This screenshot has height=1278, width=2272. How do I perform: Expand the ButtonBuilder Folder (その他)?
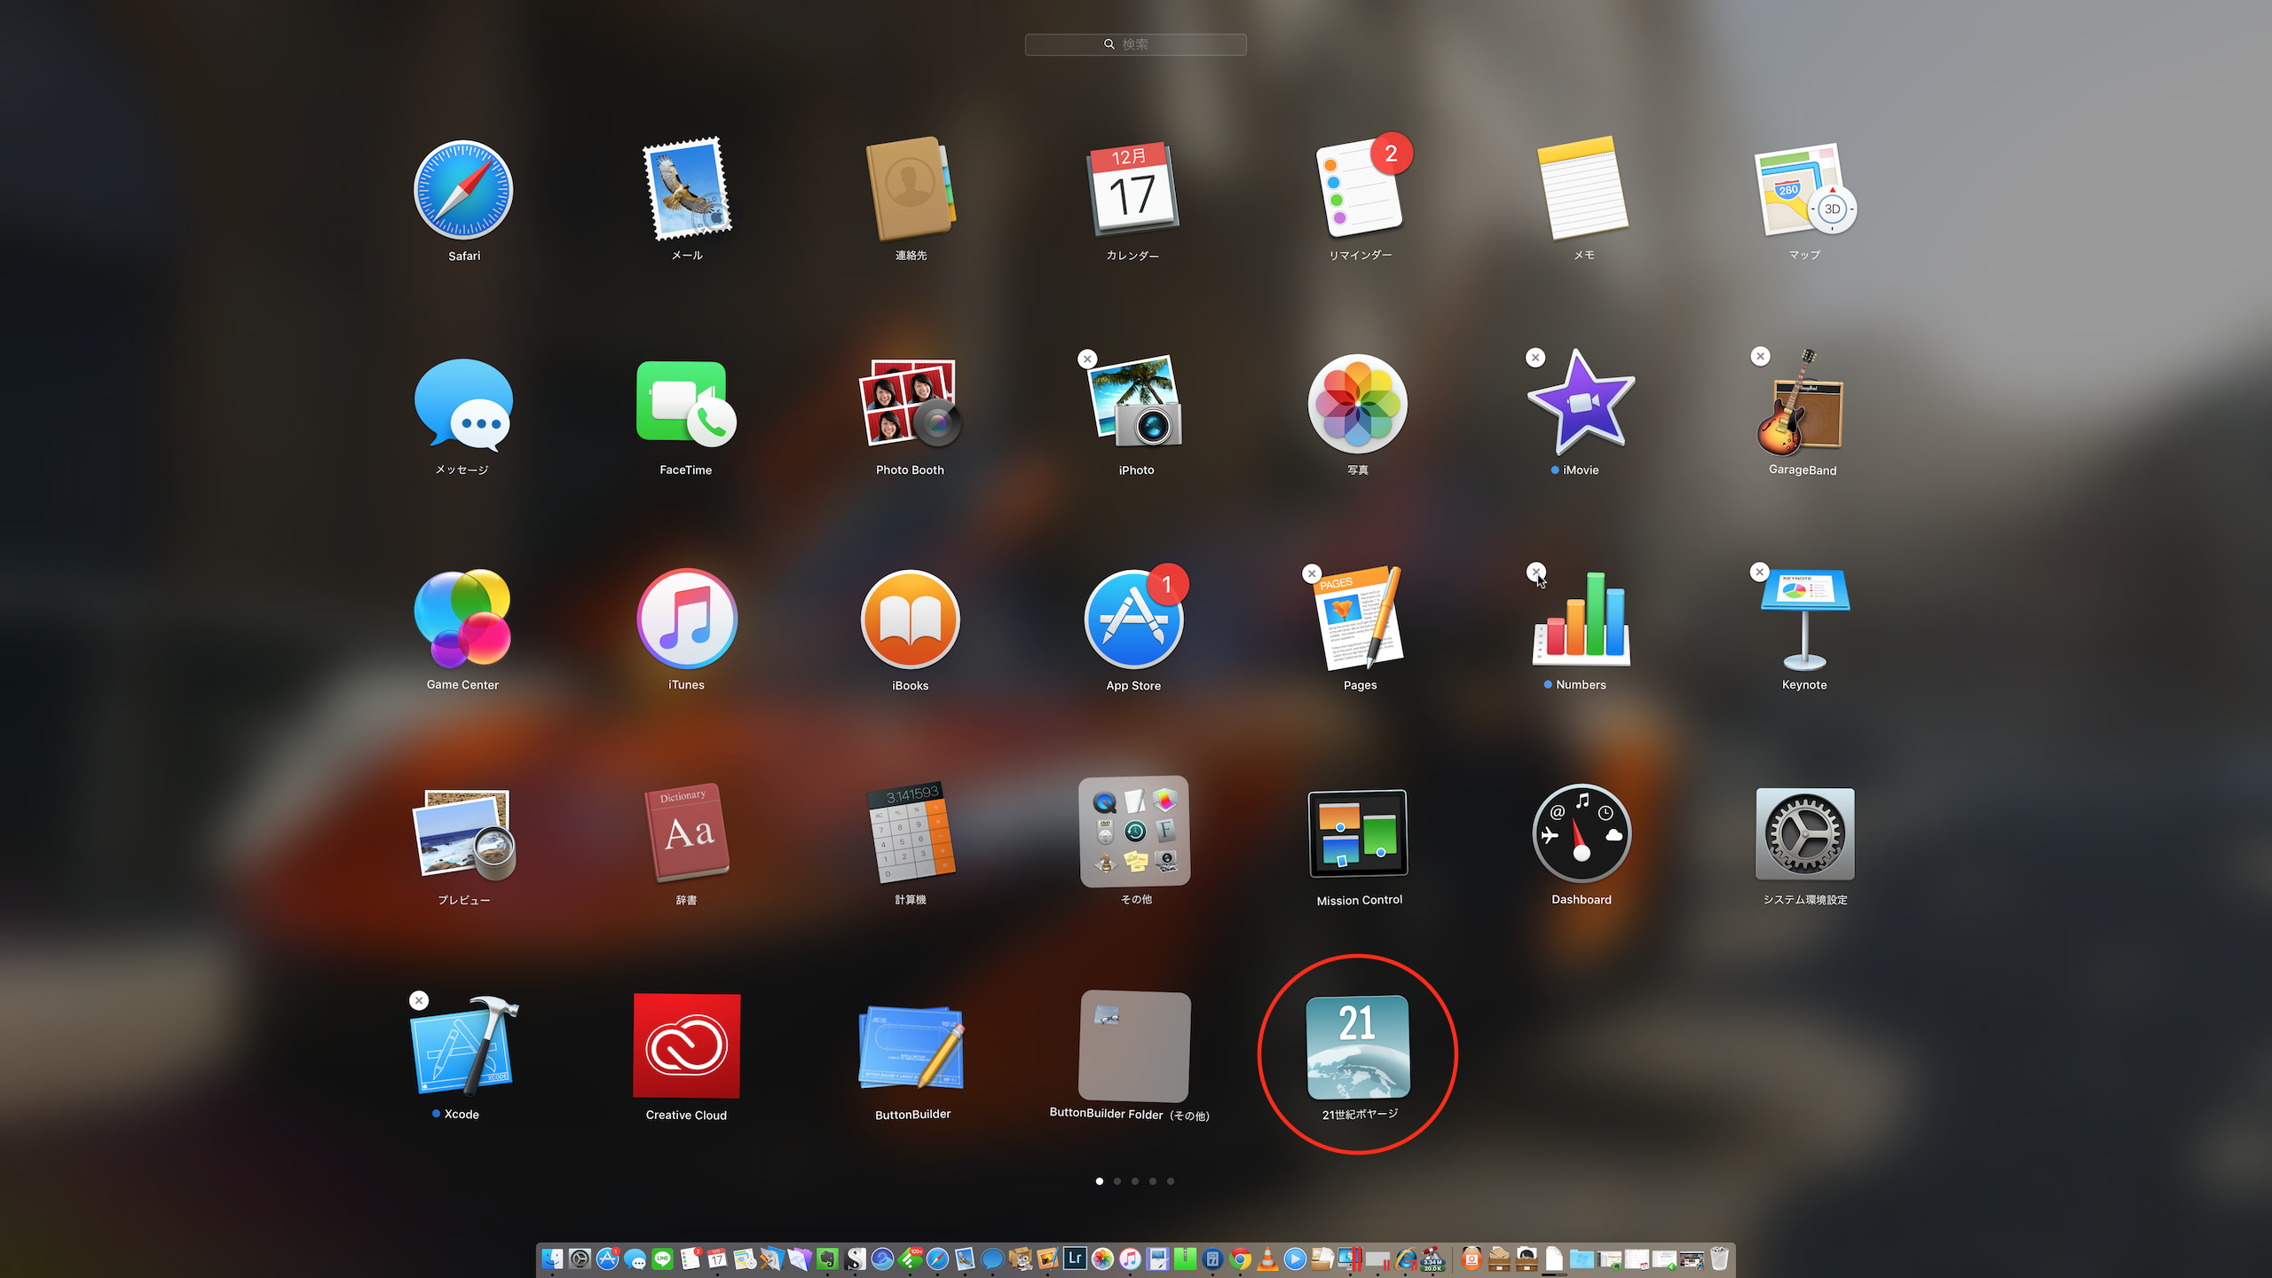point(1135,1046)
